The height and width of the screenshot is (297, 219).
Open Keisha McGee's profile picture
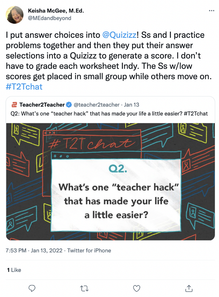point(14,15)
